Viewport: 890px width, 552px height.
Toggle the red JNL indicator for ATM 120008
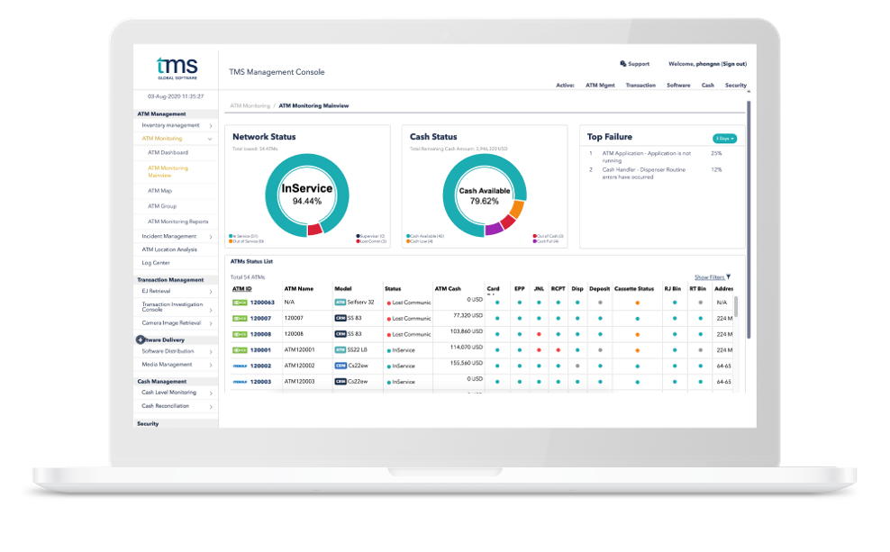[x=538, y=335]
